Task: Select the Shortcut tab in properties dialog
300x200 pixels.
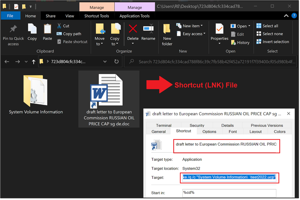Action: pyautogui.click(x=184, y=131)
